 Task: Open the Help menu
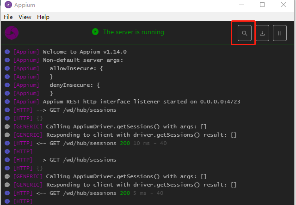(43, 17)
